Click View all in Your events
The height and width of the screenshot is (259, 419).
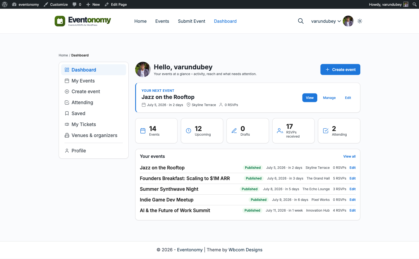click(x=349, y=156)
